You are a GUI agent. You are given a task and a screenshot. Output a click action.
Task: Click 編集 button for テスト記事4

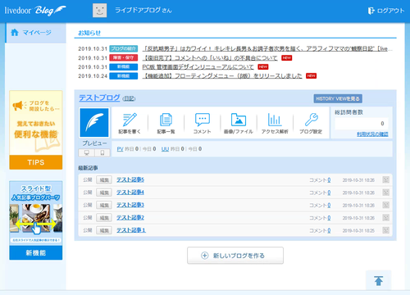click(x=104, y=193)
